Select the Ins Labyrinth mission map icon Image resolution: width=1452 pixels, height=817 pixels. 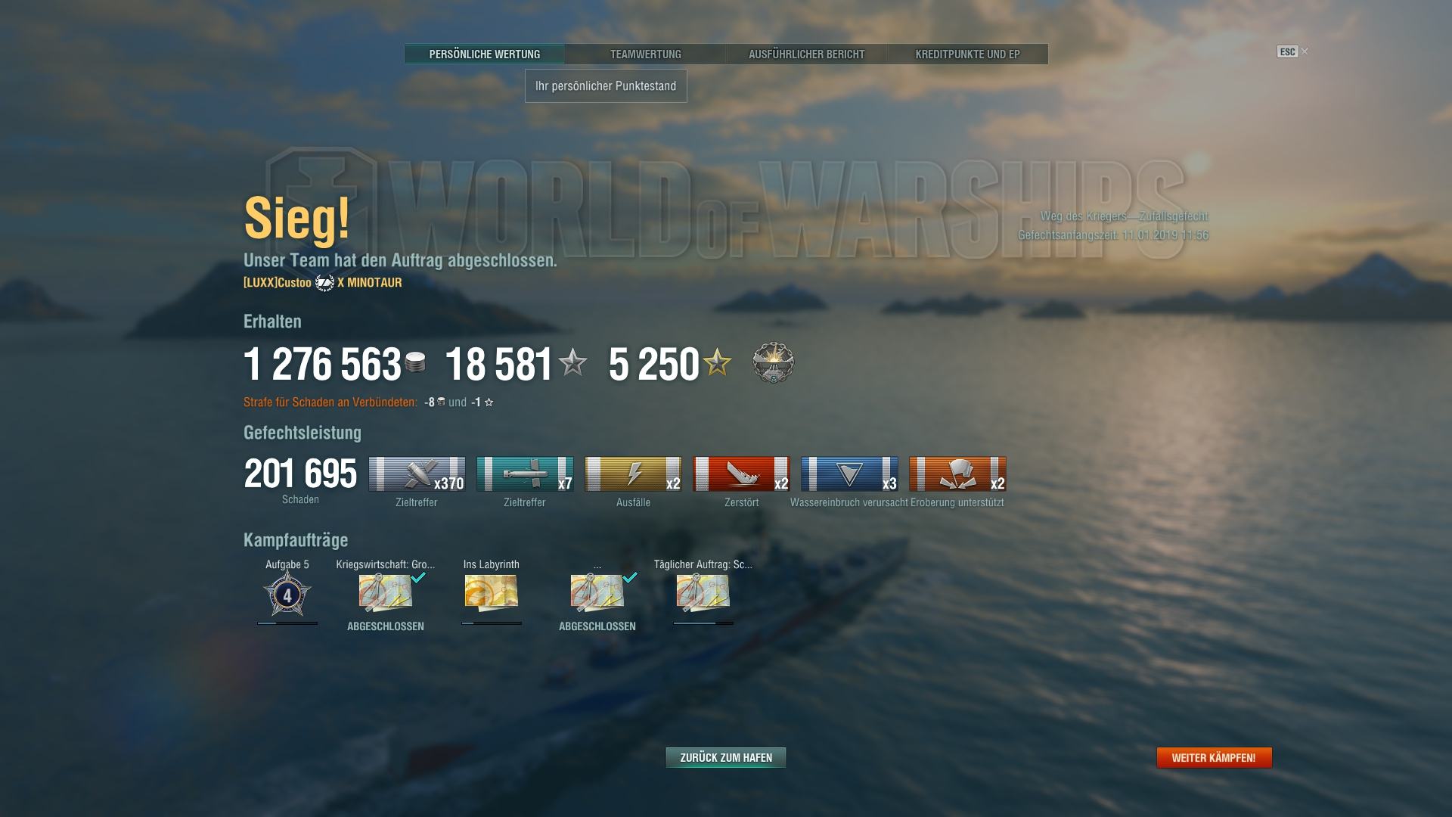click(492, 592)
